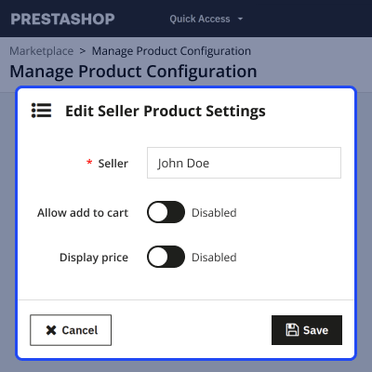Enable the Allow add to cart toggle
Image resolution: width=372 pixels, height=372 pixels.
[166, 212]
